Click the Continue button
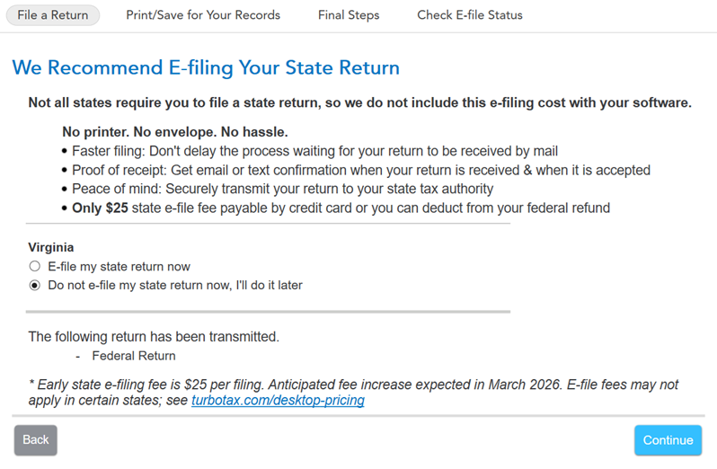This screenshot has width=717, height=469. pos(668,440)
